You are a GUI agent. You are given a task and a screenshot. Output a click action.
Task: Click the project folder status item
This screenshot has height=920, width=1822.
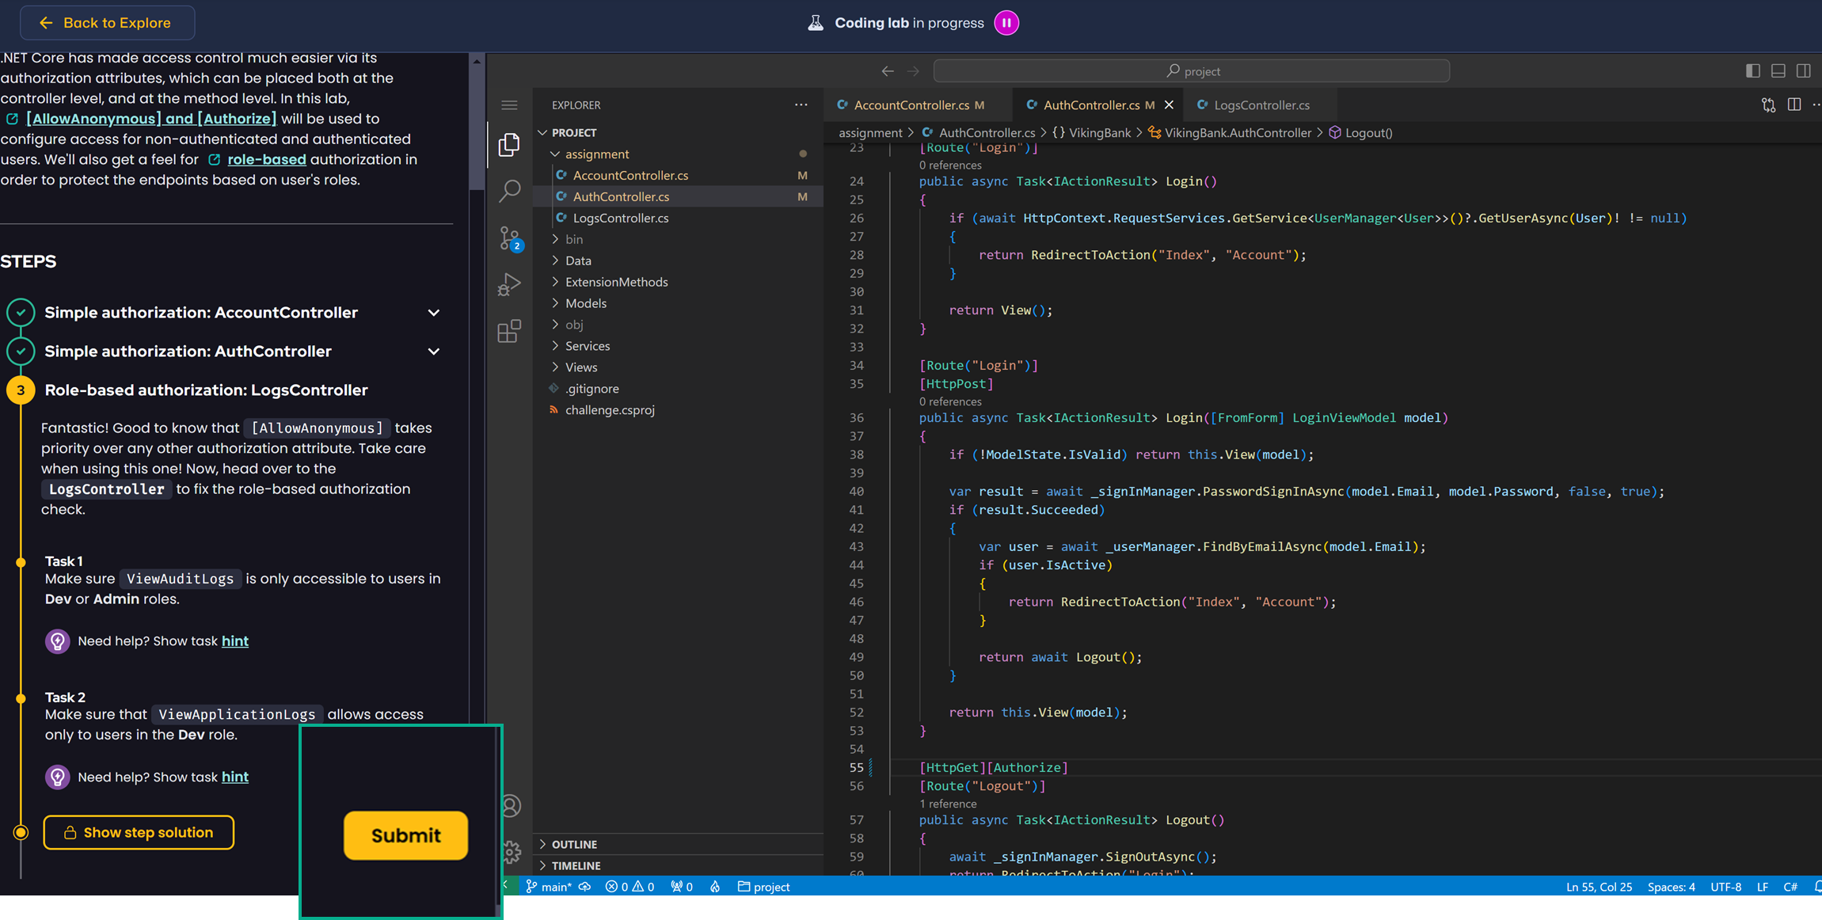763,887
